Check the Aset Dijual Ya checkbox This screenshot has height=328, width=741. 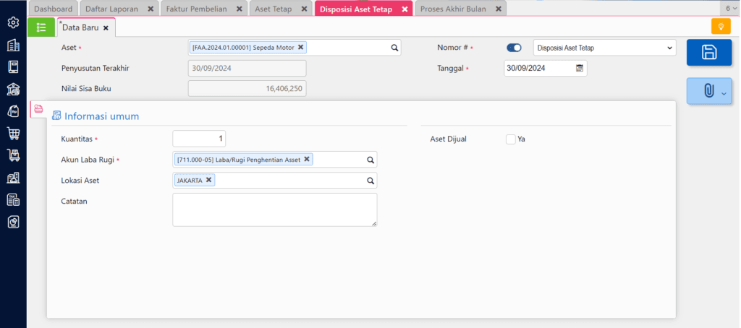(x=511, y=139)
